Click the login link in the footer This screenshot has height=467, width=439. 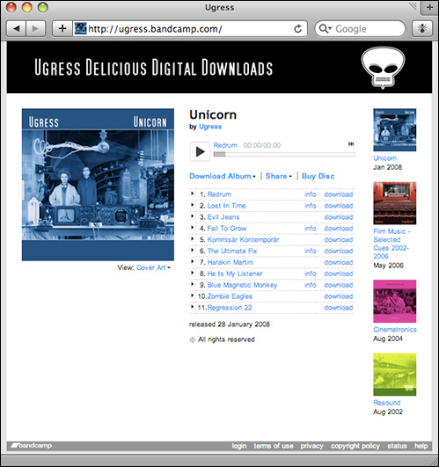[x=239, y=446]
